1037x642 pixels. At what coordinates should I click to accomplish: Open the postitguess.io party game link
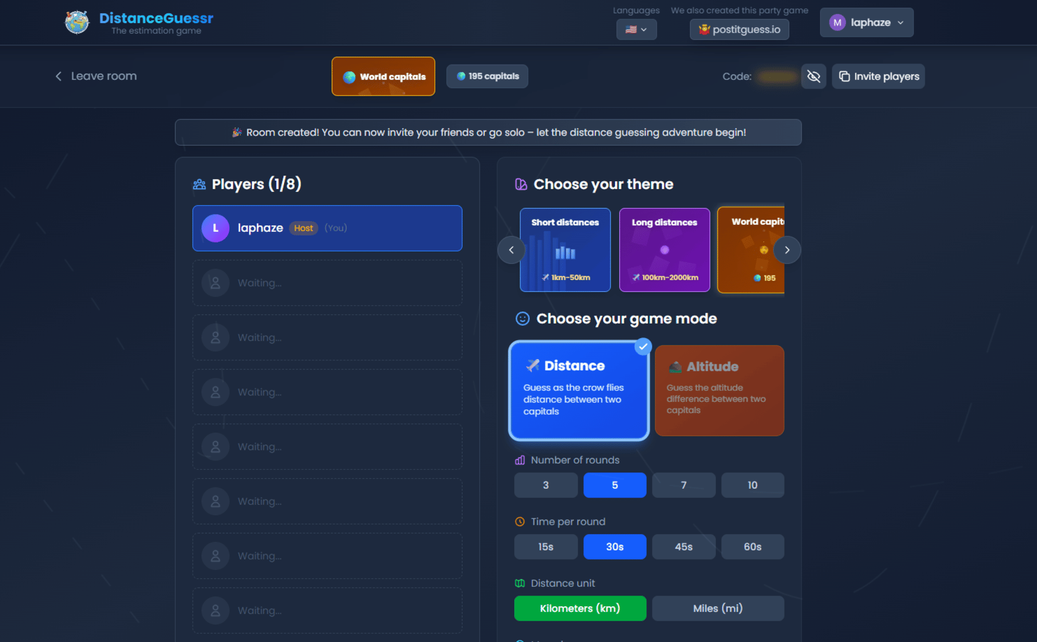click(739, 29)
